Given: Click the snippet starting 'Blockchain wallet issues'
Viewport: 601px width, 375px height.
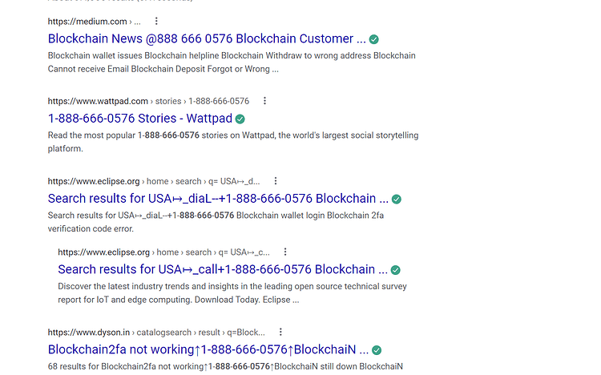Looking at the screenshot, I should click(232, 62).
